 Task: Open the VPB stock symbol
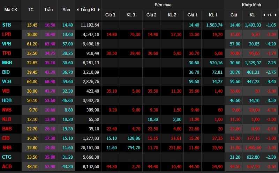coord(6,44)
